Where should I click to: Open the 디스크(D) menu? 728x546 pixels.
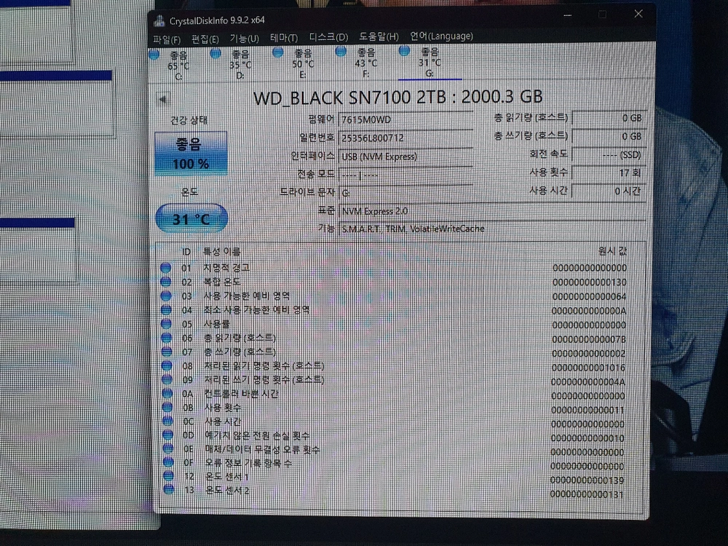[x=328, y=37]
